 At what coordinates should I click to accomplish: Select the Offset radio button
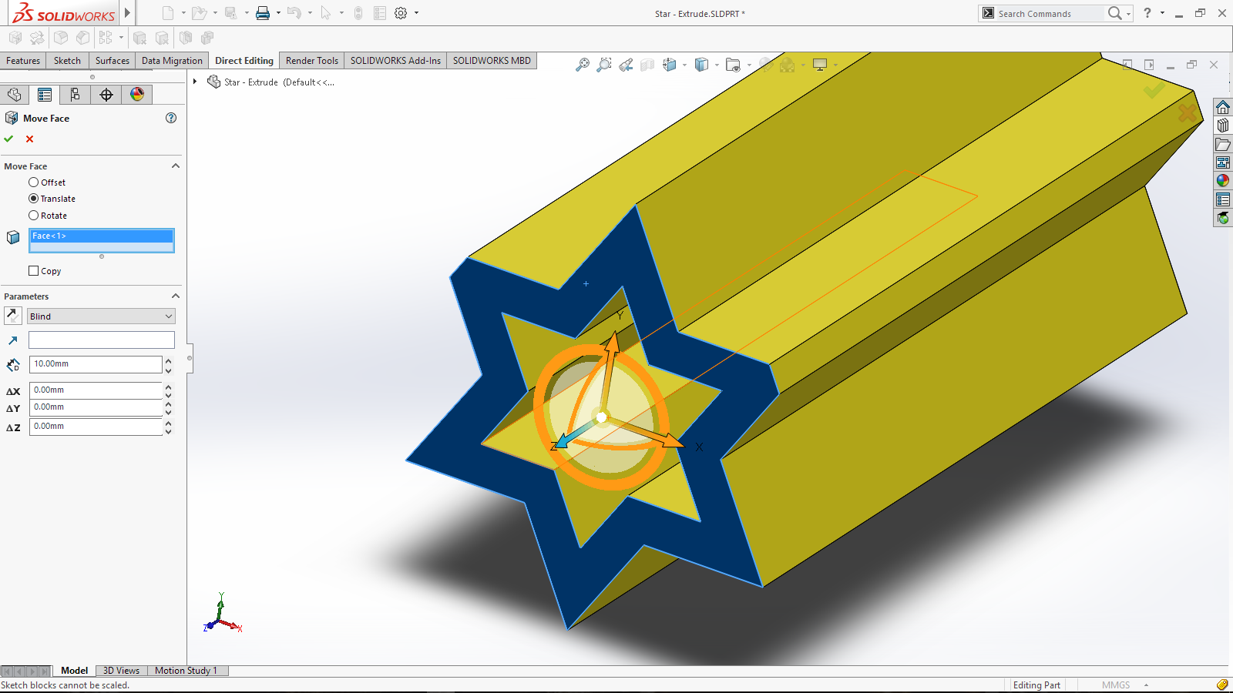(34, 182)
